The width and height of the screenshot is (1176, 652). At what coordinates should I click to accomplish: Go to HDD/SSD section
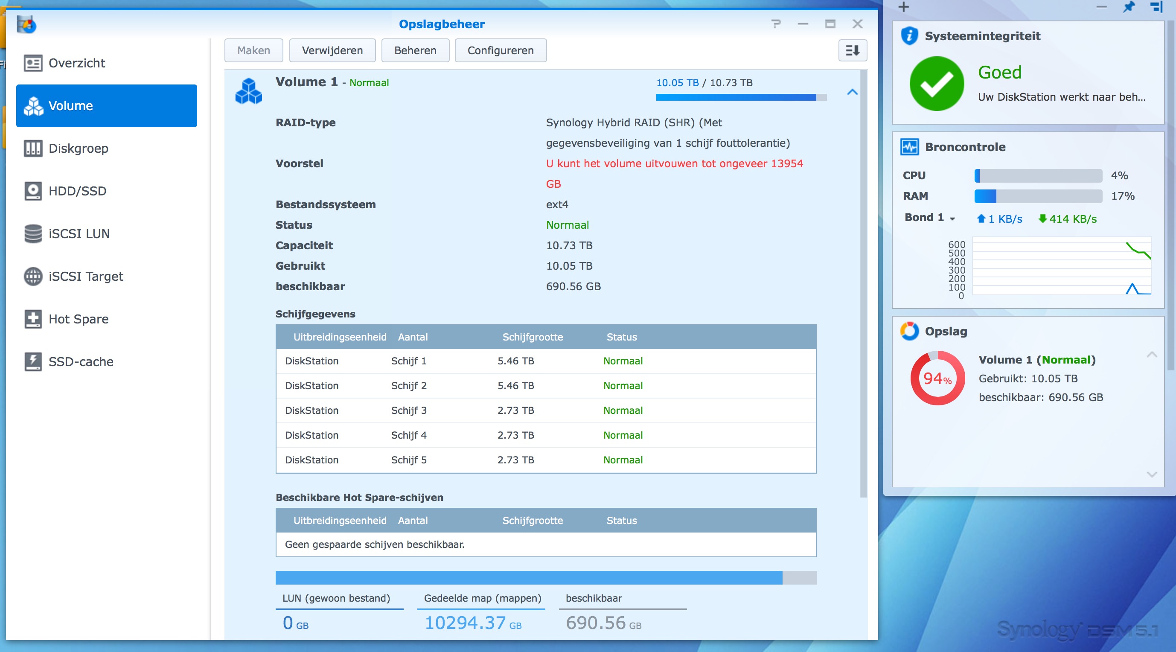pos(106,191)
